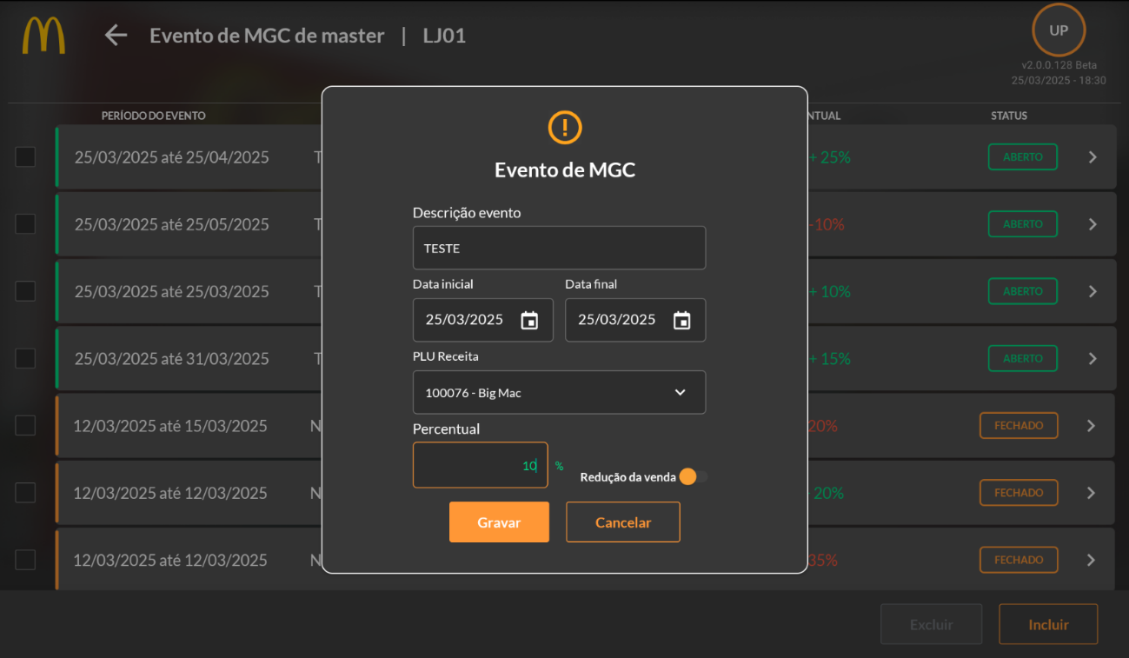
Task: Check the box for 25/03/2025 até 31/03/2025 row
Action: (x=25, y=358)
